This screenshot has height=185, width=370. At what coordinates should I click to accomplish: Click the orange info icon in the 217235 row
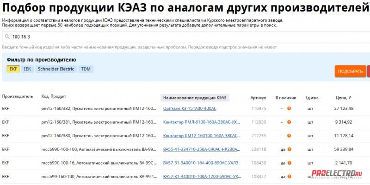point(289,136)
